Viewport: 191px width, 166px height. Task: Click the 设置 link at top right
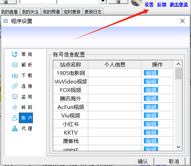pyautogui.click(x=149, y=5)
